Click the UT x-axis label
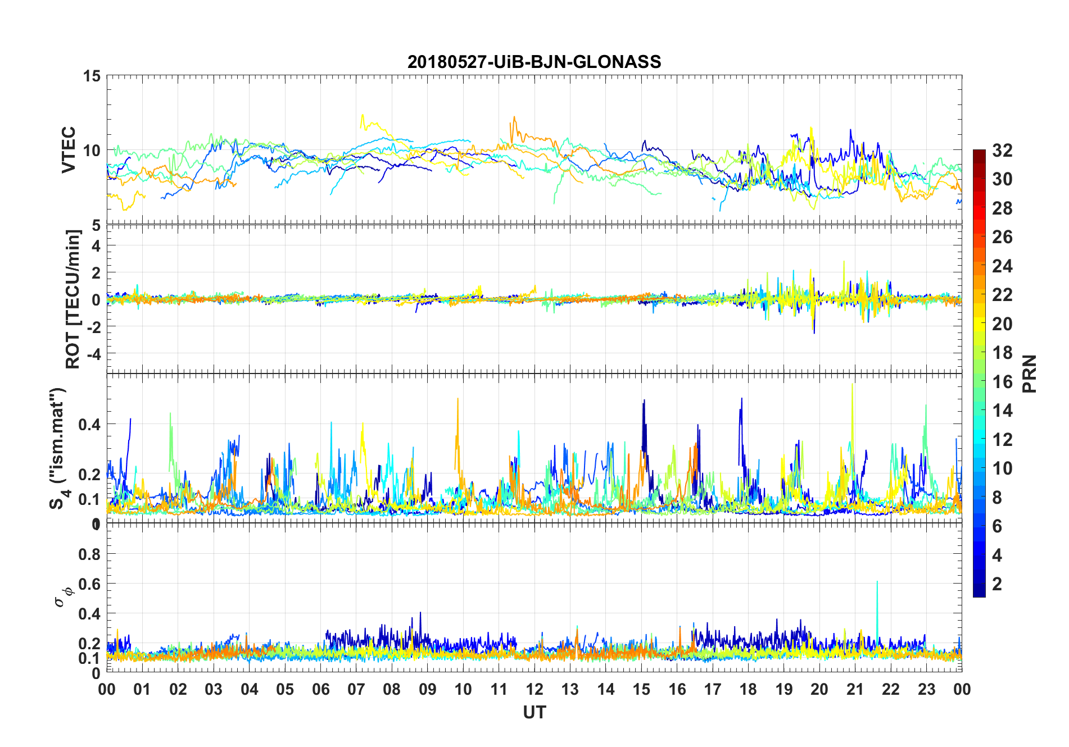 pyautogui.click(x=534, y=712)
